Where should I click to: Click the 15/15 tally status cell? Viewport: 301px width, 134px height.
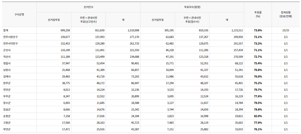click(x=286, y=30)
